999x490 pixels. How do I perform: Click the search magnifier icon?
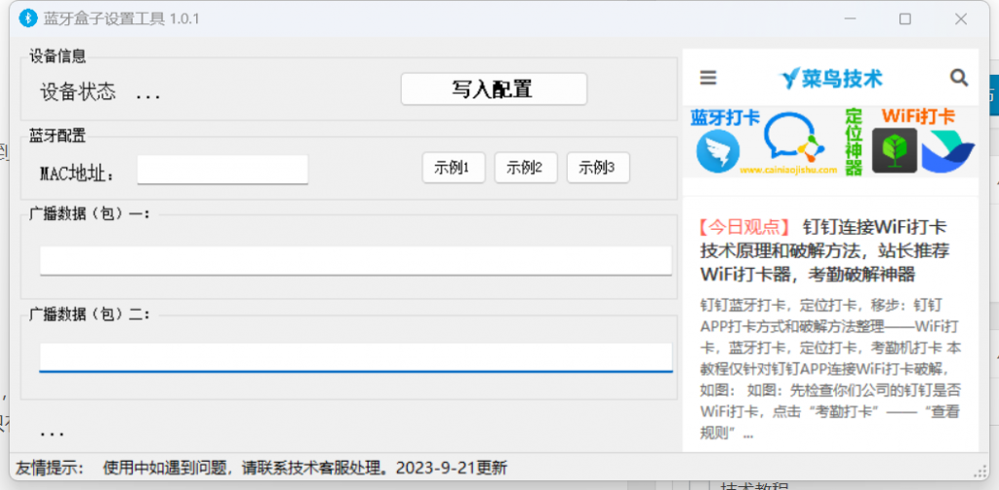(x=958, y=78)
